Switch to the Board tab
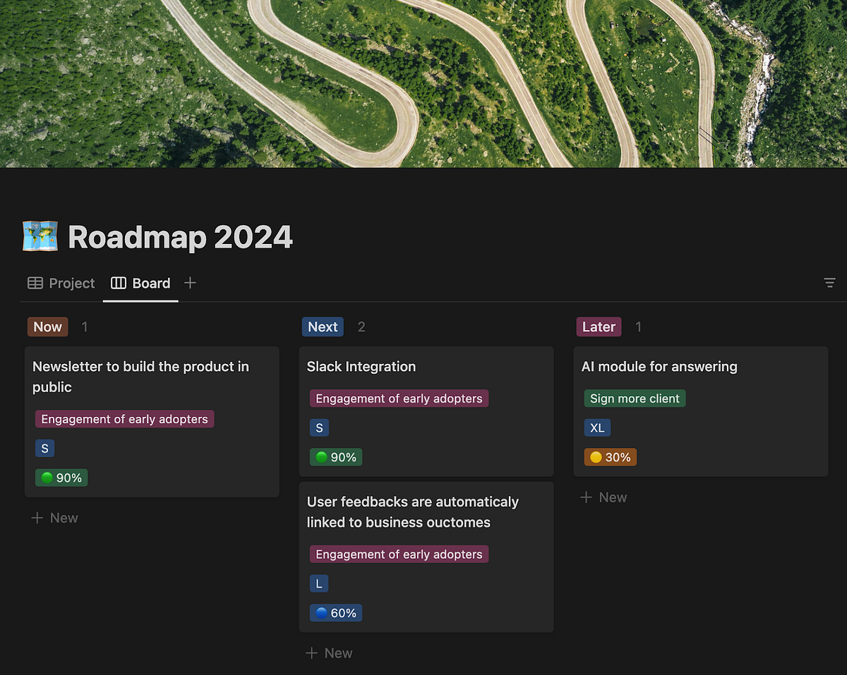This screenshot has height=675, width=847. coord(151,283)
